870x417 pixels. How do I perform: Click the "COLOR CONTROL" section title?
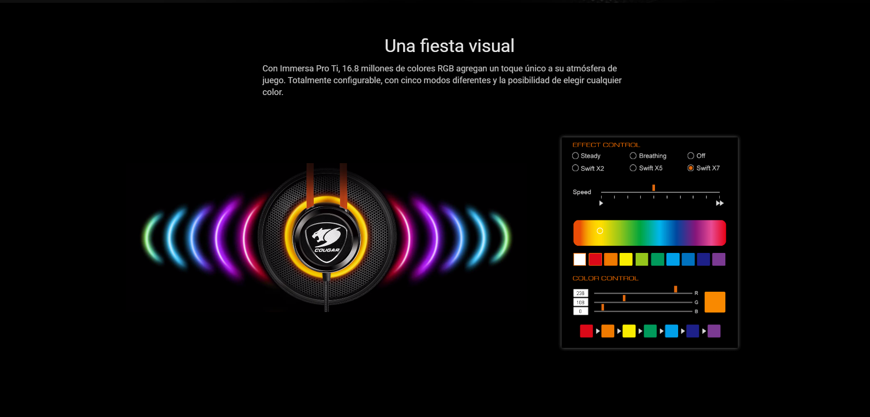[605, 278]
